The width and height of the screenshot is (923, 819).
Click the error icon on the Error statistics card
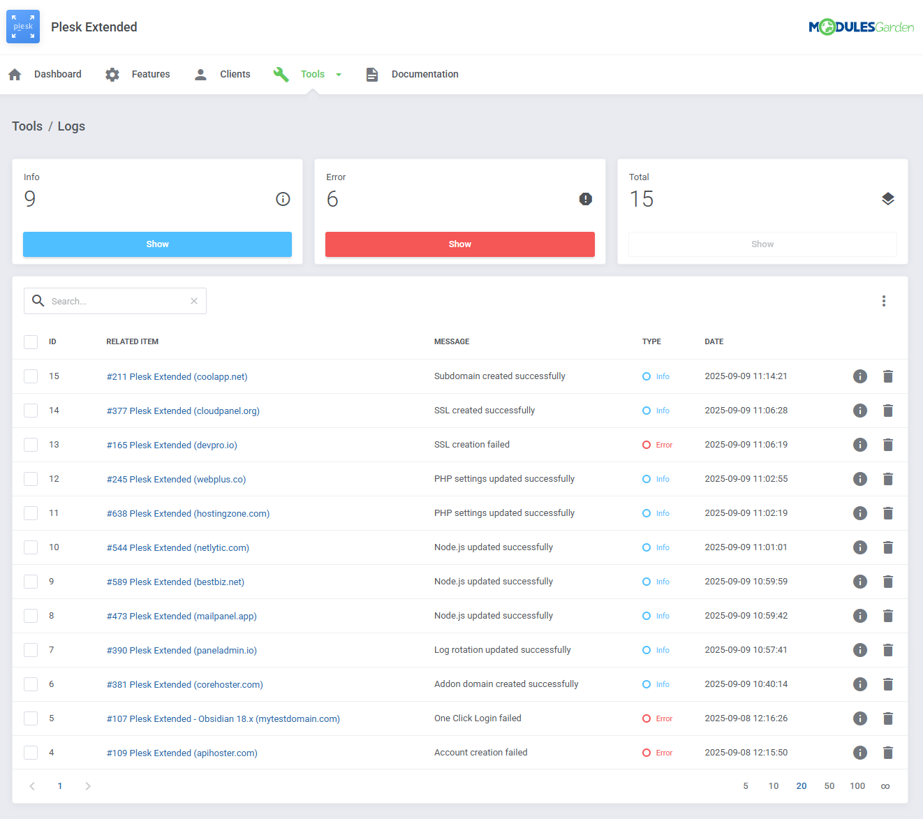585,199
